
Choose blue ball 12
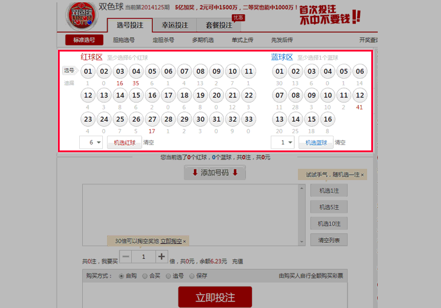(360, 95)
